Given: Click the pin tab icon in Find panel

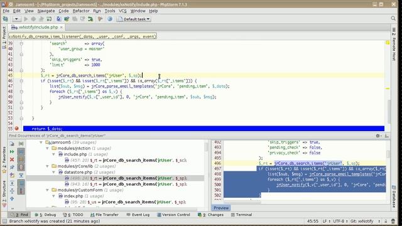Looking at the screenshot, I should click(12, 168).
